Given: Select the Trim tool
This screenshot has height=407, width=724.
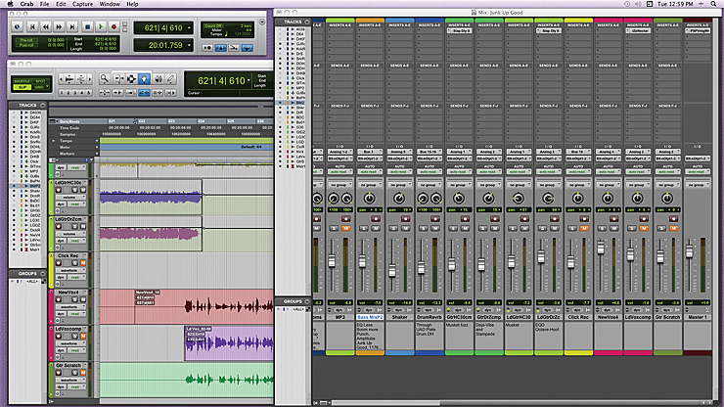Looking at the screenshot, I should point(118,79).
